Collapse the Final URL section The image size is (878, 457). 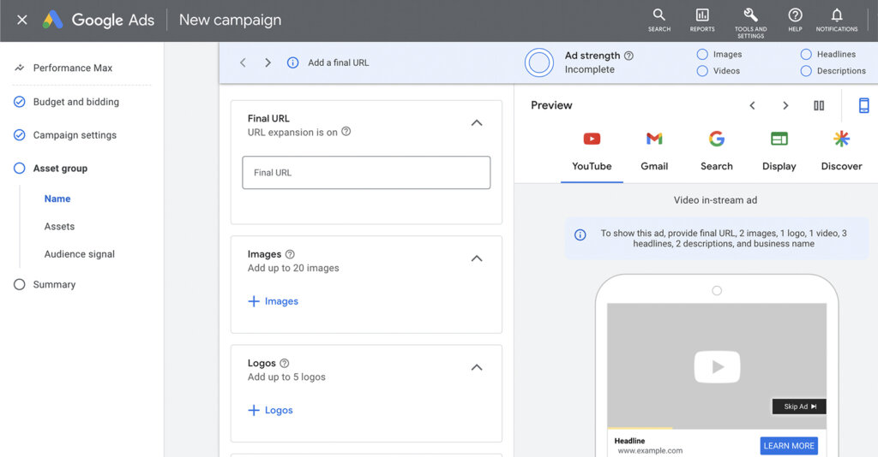click(x=477, y=123)
